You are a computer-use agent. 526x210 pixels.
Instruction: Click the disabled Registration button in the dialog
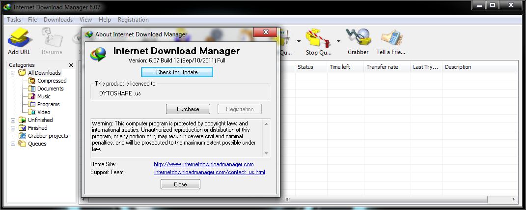[240, 109]
